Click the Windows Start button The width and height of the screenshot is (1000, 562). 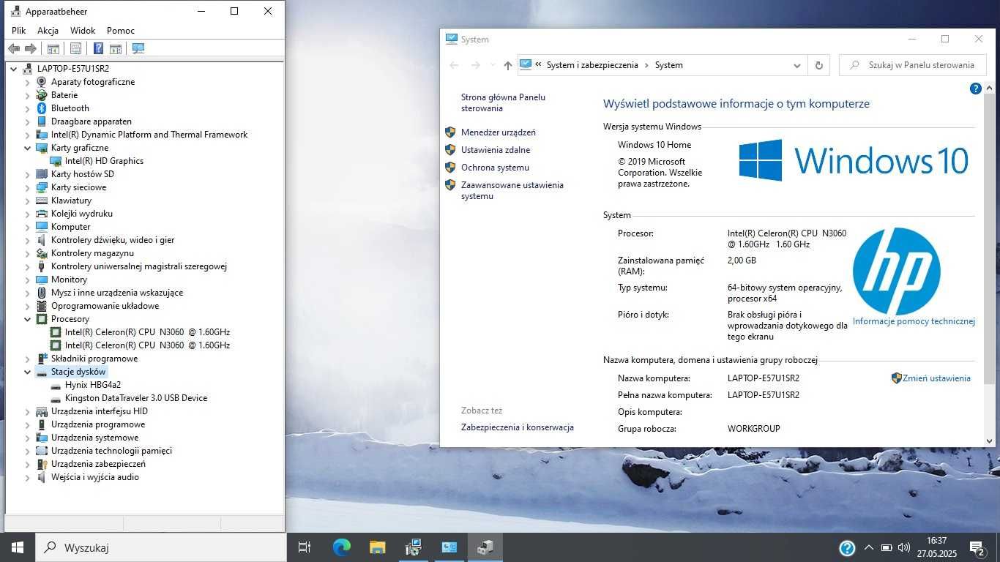pyautogui.click(x=18, y=547)
